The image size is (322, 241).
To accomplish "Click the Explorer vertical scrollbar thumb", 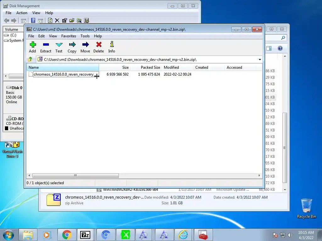I will click(x=285, y=148).
